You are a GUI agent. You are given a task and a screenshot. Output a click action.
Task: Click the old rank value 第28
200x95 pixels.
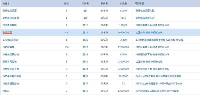pyautogui.click(x=85, y=54)
